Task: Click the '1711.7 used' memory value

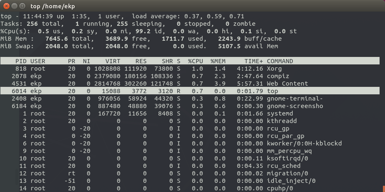Action: coord(183,39)
